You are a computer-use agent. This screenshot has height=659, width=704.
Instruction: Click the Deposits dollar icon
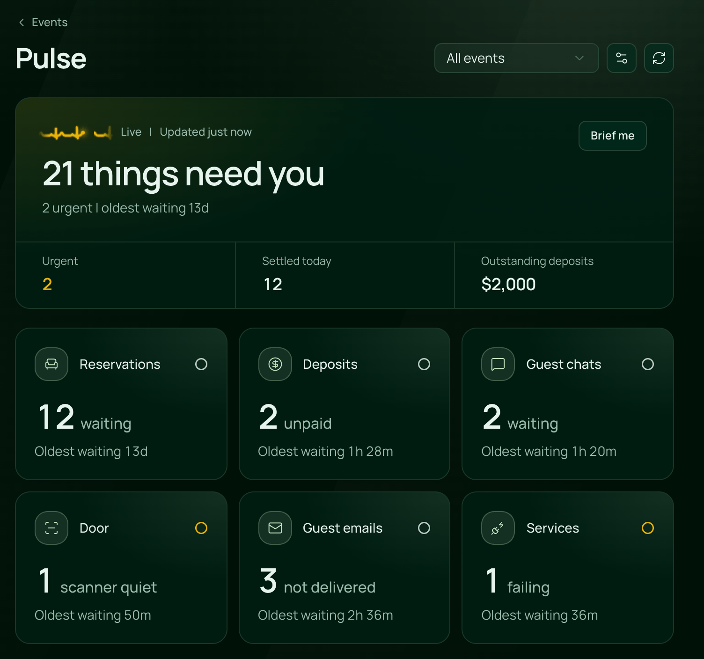click(275, 364)
